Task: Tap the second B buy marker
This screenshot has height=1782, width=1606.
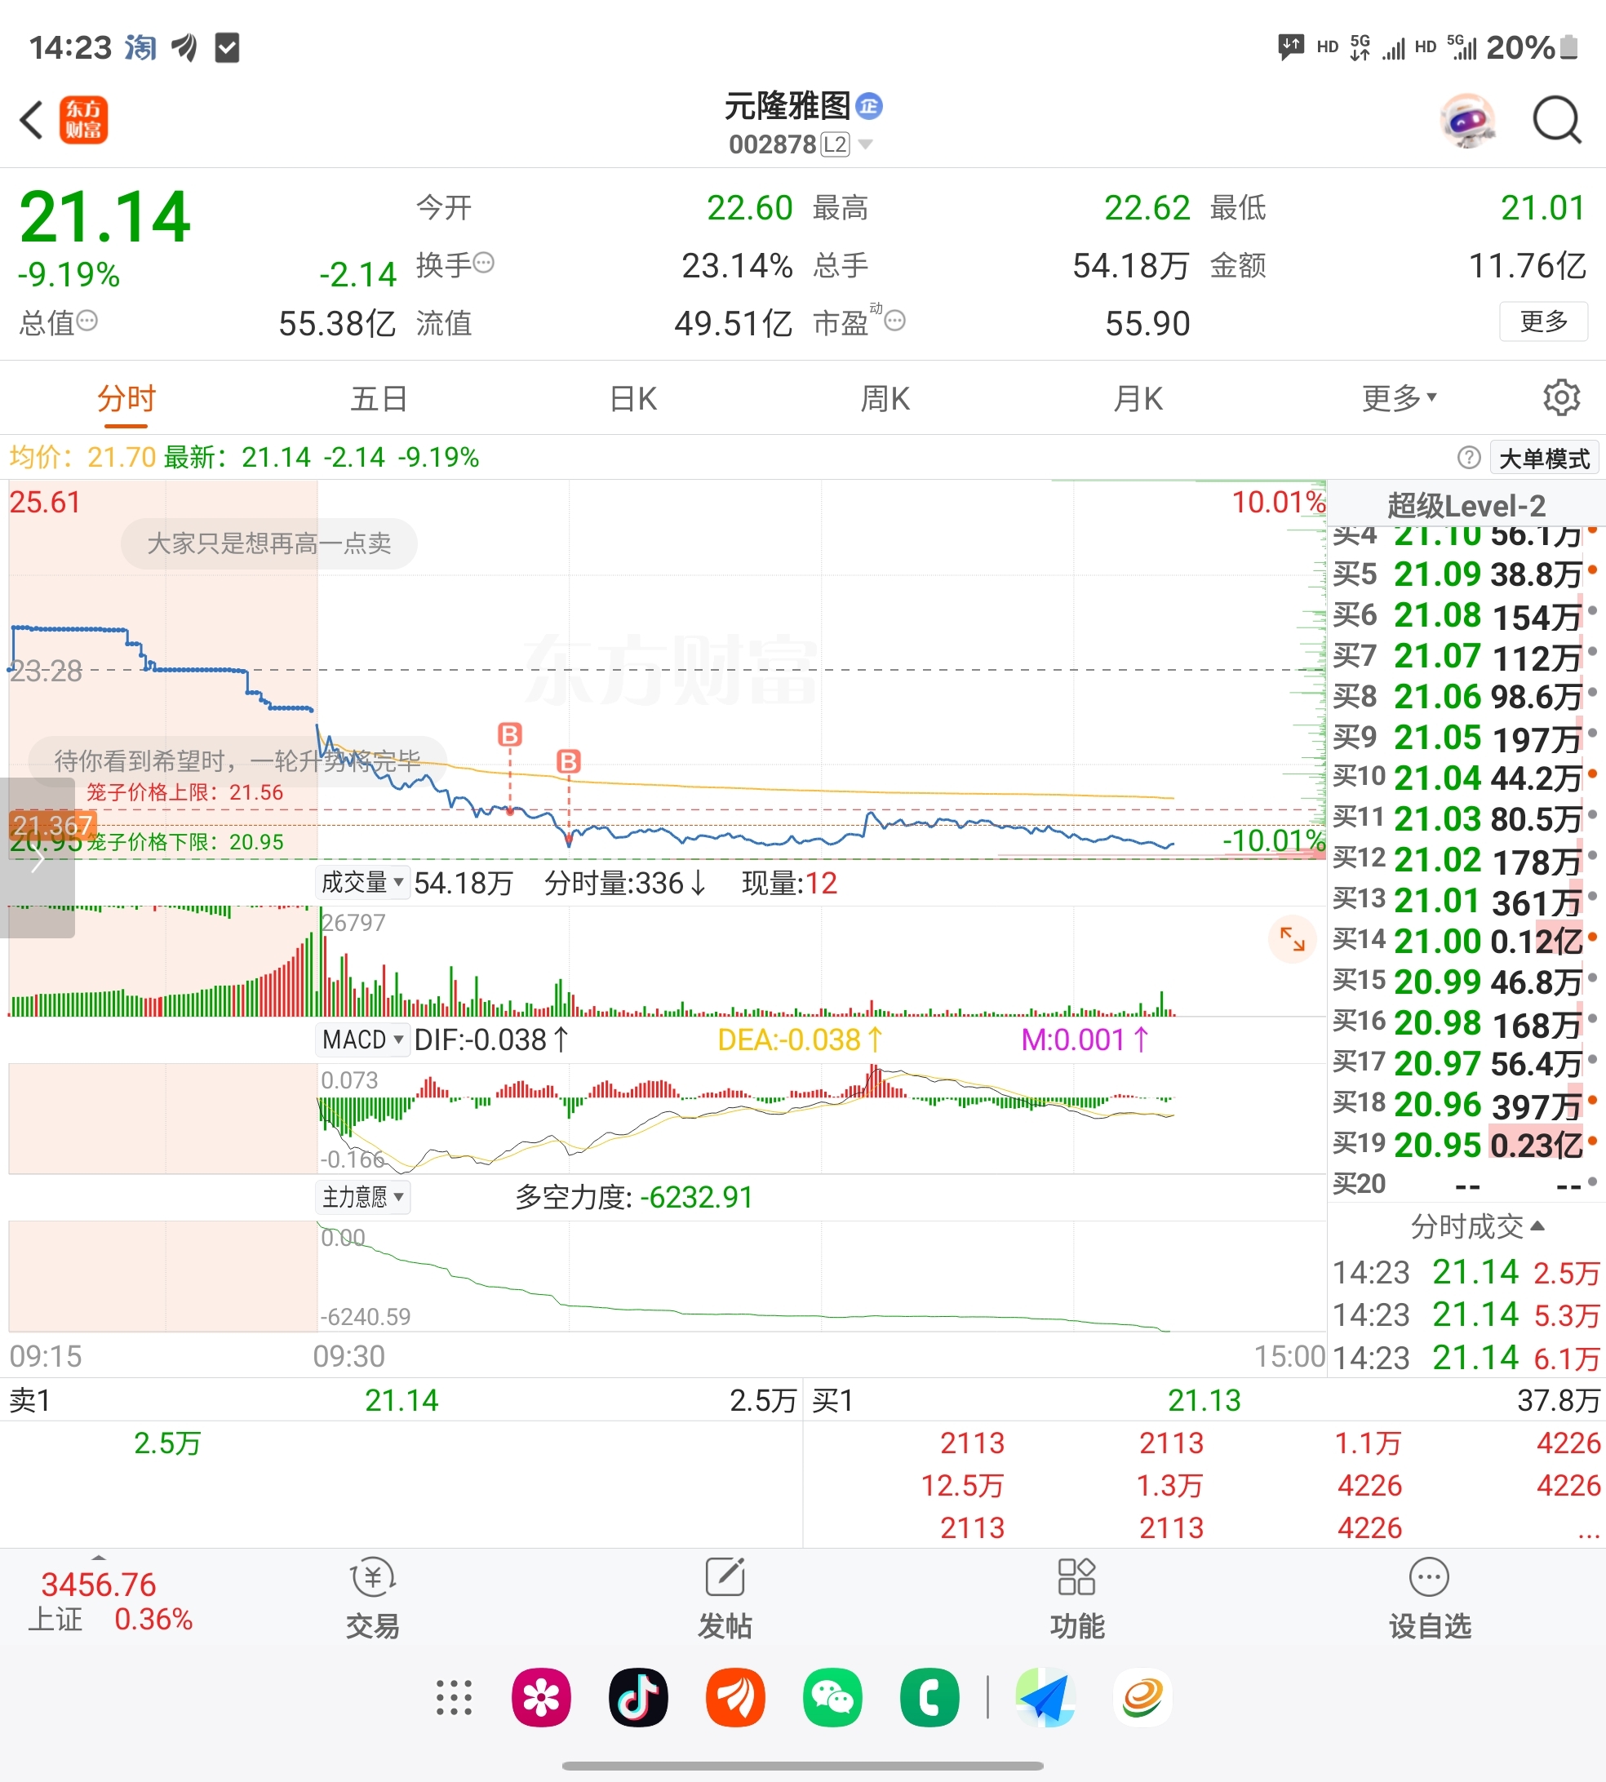Action: (x=569, y=761)
